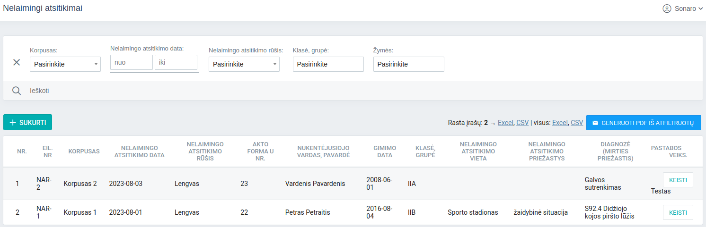This screenshot has height=227, width=706.
Task: Click the magnifying glass search icon
Action: point(17,91)
